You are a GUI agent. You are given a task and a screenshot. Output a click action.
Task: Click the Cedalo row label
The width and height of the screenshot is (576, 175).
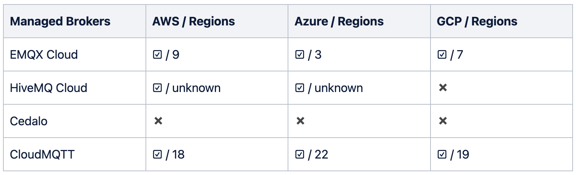click(29, 121)
